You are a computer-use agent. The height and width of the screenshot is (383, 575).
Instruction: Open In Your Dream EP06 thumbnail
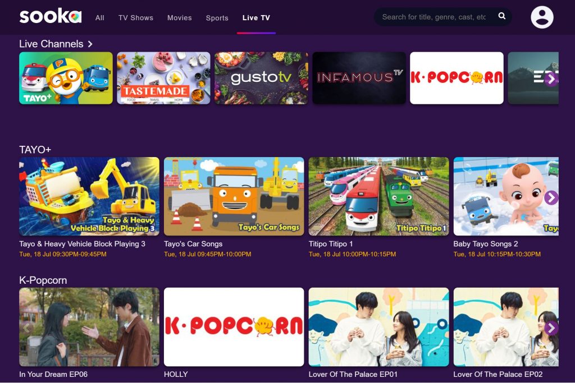pyautogui.click(x=89, y=327)
